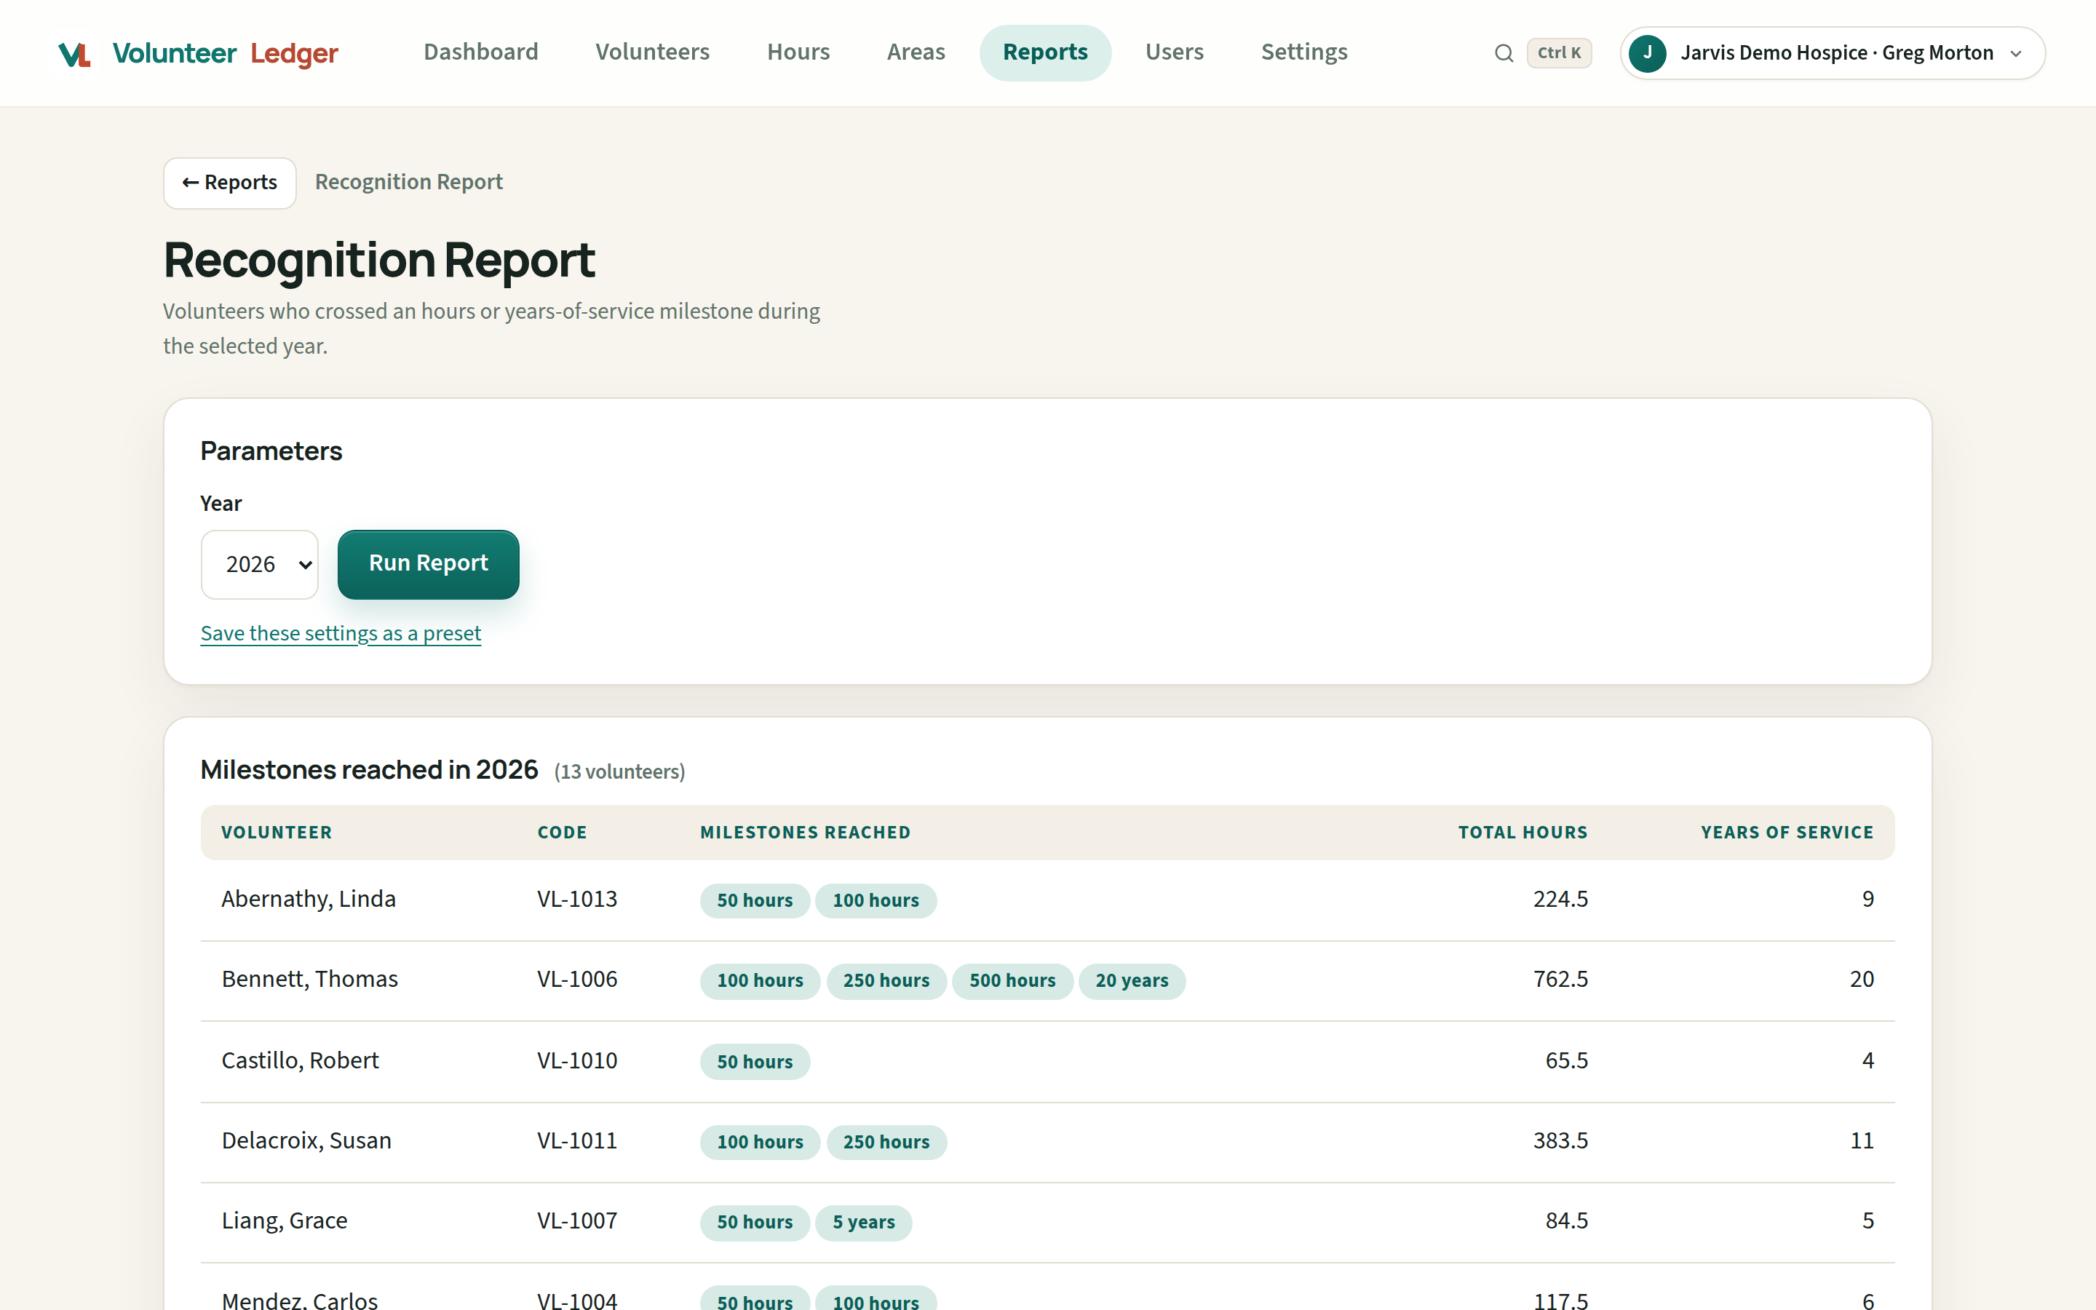Click total hours 383.5
Viewport: 2096px width, 1310px height.
click(1560, 1141)
